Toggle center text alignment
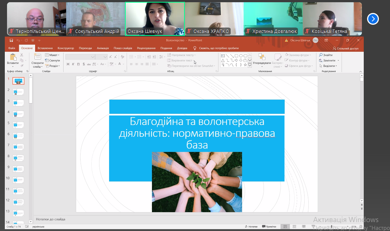This screenshot has height=231, width=390. [136, 64]
